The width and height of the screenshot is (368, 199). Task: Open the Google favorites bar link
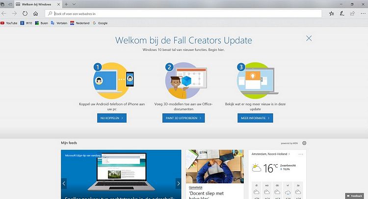point(100,23)
